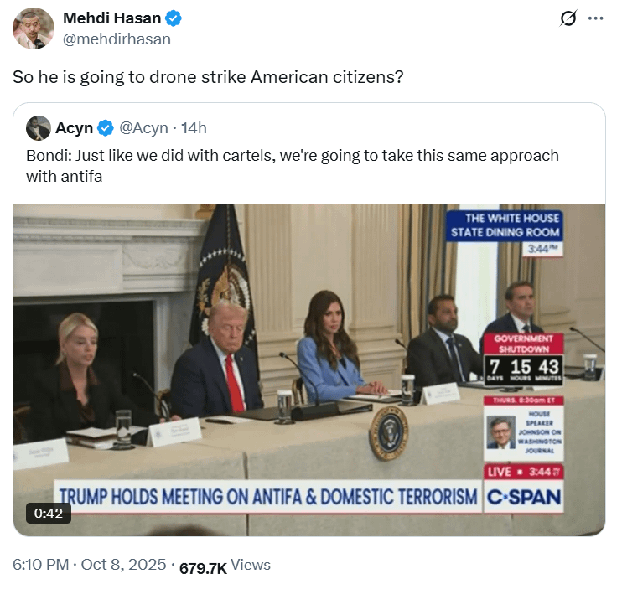622x589 pixels.
Task: Click the 14h quoted post timestamp
Action: tap(194, 128)
